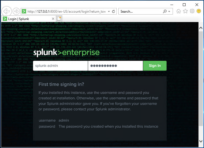204x148 pixels.
Task: Focus the address bar URL text
Action: tap(67, 12)
